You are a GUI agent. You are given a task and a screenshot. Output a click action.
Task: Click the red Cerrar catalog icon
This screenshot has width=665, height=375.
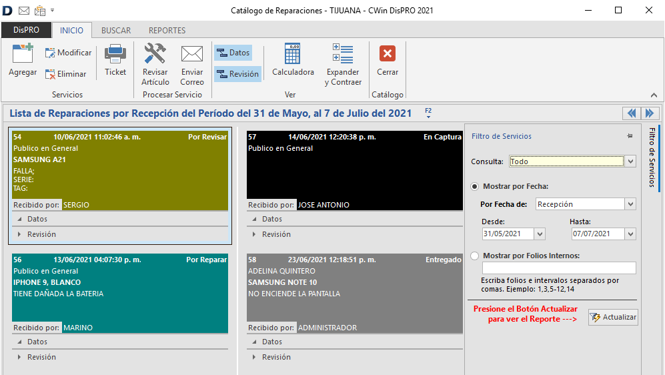pos(388,55)
